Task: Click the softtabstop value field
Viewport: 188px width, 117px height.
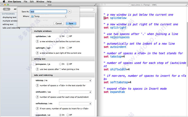Action: tap(75, 104)
